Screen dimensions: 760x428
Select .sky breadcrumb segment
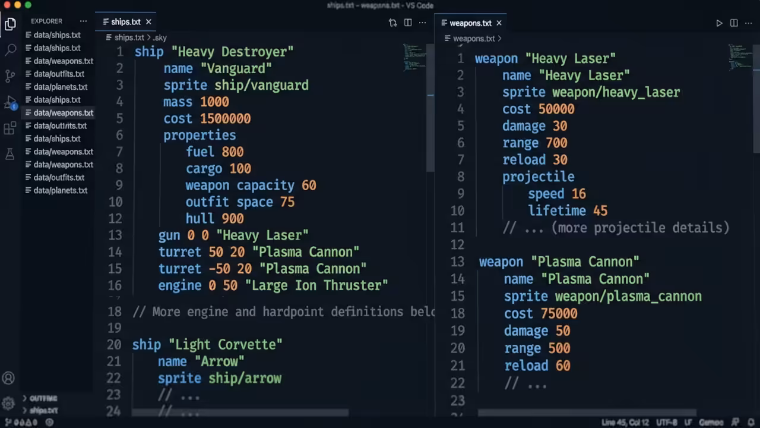160,38
